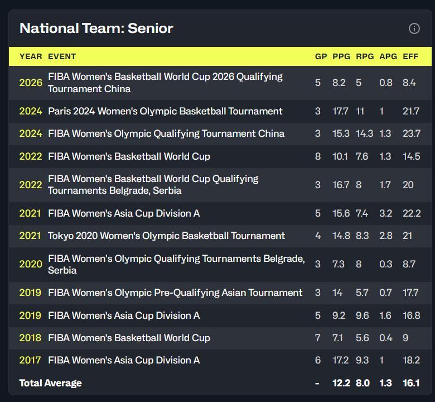The height and width of the screenshot is (402, 435).
Task: Open the Tokyo 2020 Women's Olympic Basketball Tournament row
Action: (x=166, y=236)
